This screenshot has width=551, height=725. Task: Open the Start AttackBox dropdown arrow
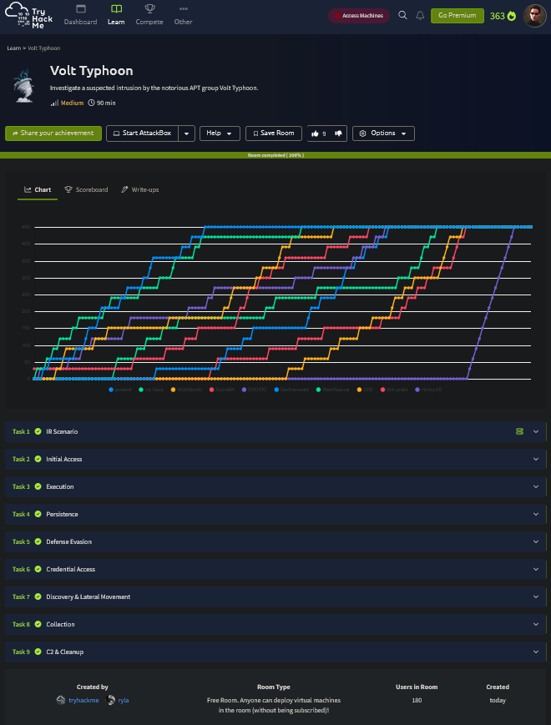pos(186,133)
